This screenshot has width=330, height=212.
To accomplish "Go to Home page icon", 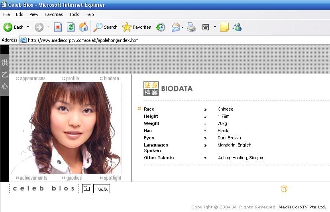I will click(83, 27).
